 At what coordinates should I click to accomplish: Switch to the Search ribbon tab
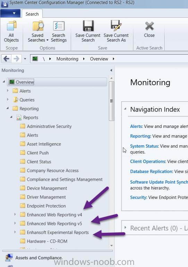point(32,14)
